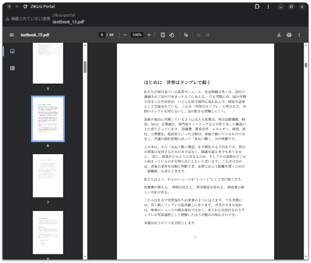
Task: Edit the 100% zoom level field
Action: [x=137, y=35]
